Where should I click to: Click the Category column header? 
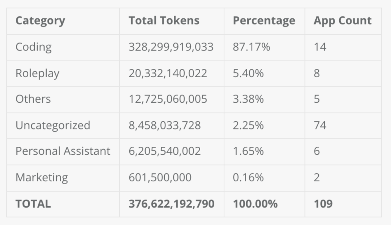(x=40, y=21)
